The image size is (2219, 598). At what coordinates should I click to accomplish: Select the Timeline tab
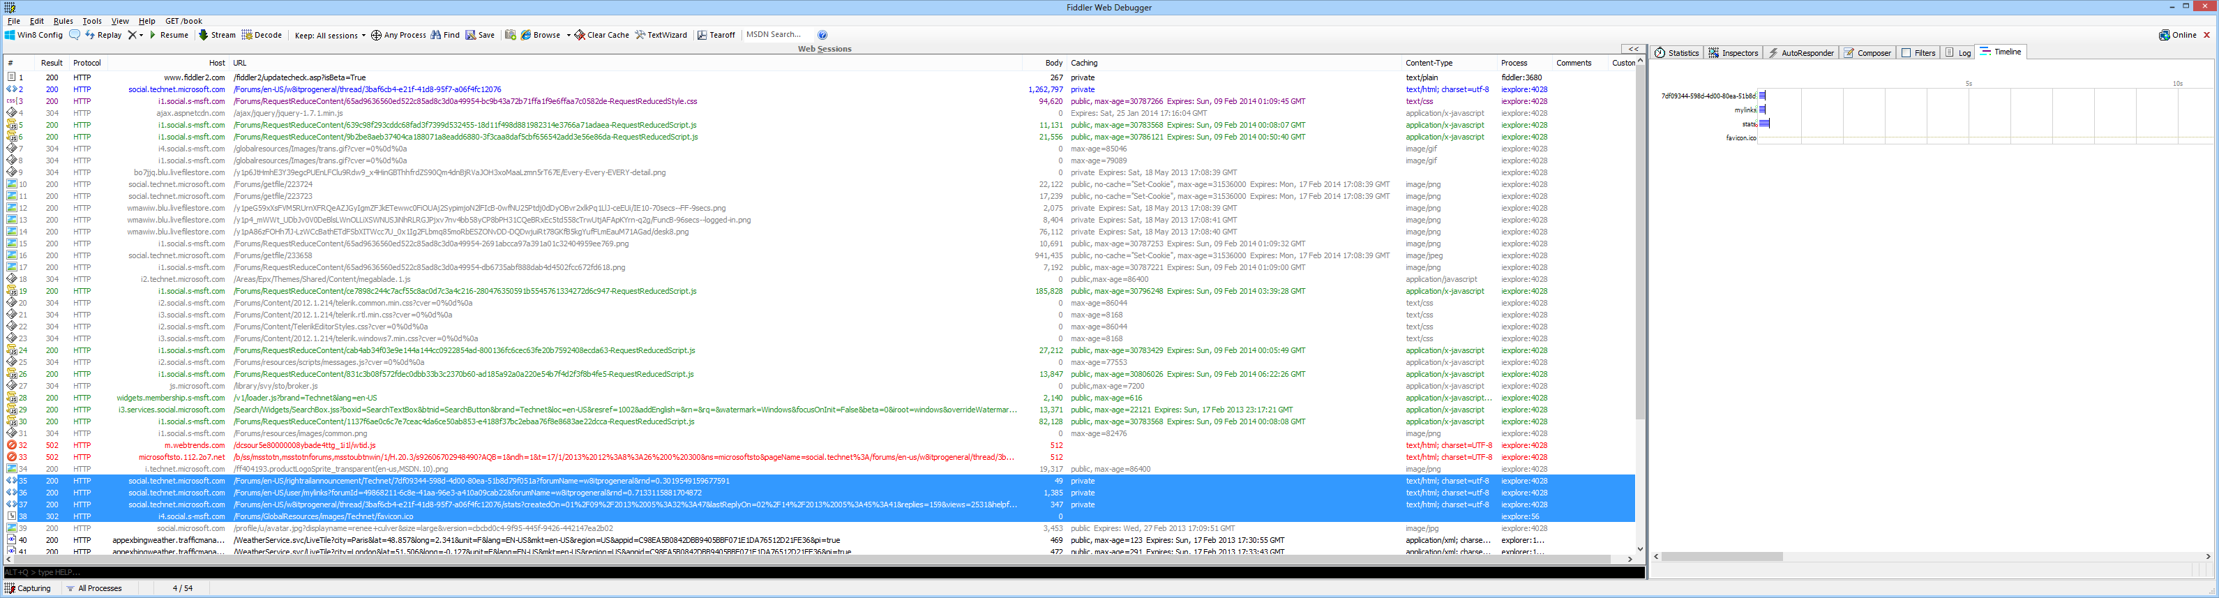tap(2001, 52)
